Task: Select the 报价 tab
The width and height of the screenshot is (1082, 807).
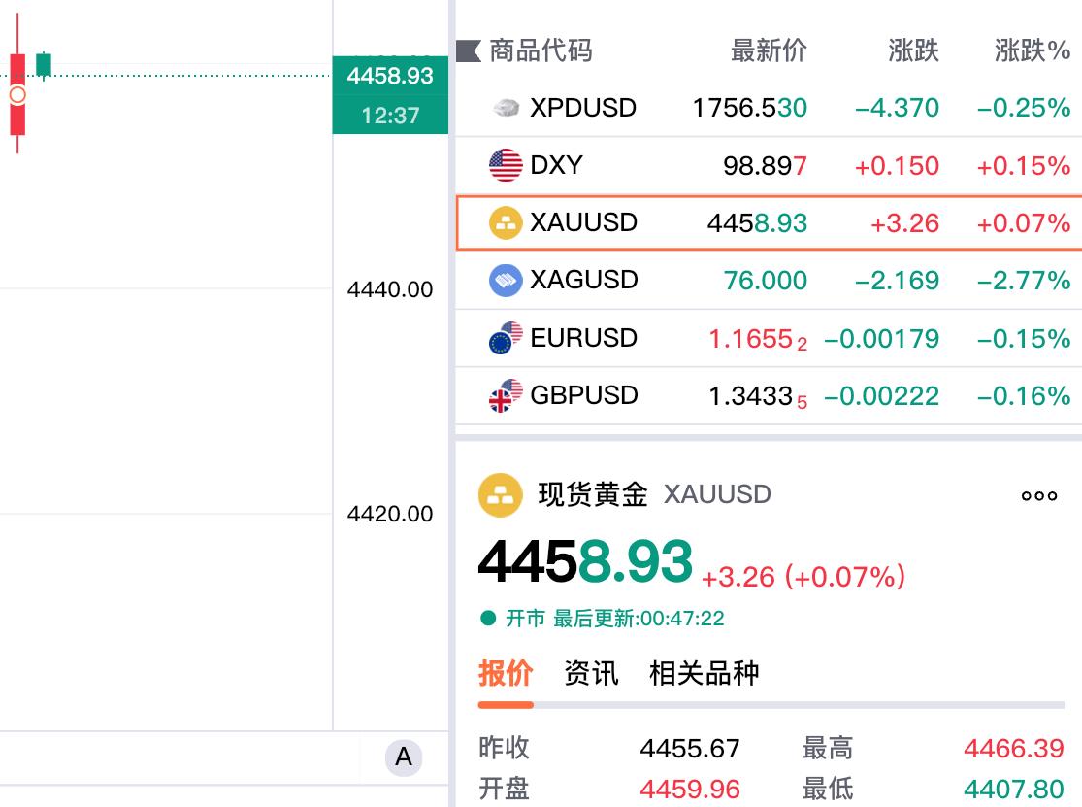Action: 507,673
